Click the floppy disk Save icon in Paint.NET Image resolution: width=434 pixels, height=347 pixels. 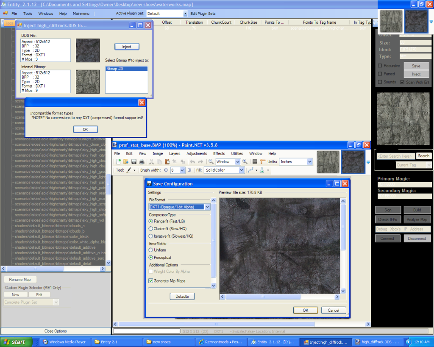click(x=134, y=162)
